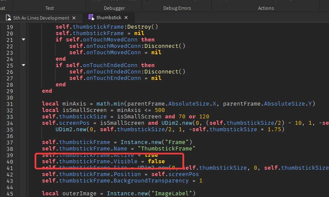Click the 500 value on line 32
This screenshot has height=197, width=329.
pyautogui.click(x=160, y=110)
